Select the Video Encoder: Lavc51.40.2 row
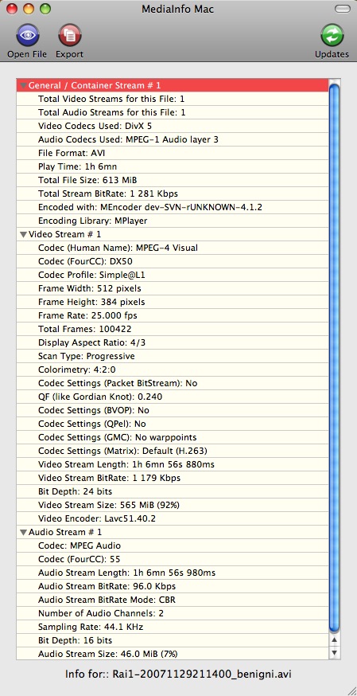 173,518
